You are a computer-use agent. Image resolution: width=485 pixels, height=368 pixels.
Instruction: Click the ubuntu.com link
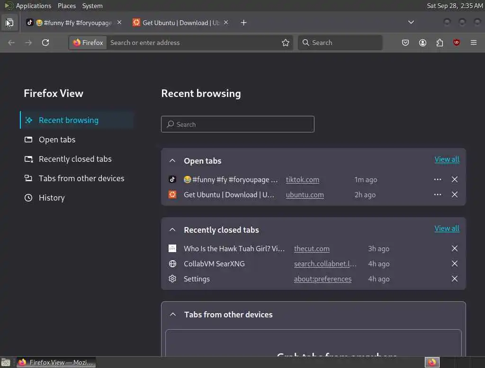click(305, 195)
